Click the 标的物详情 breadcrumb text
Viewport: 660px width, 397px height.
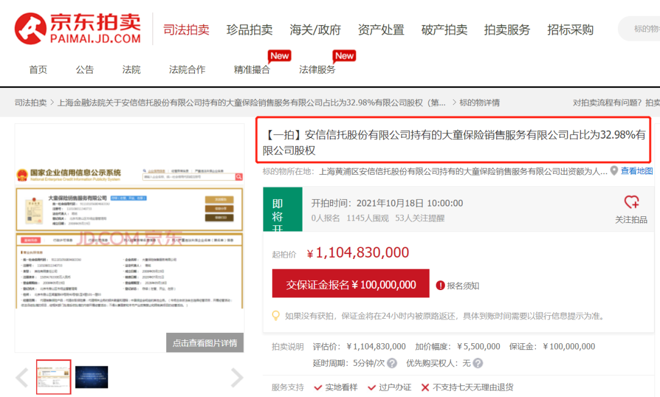click(x=480, y=103)
